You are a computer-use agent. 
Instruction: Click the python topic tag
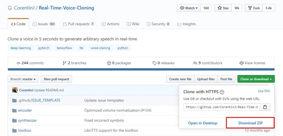click(x=123, y=48)
